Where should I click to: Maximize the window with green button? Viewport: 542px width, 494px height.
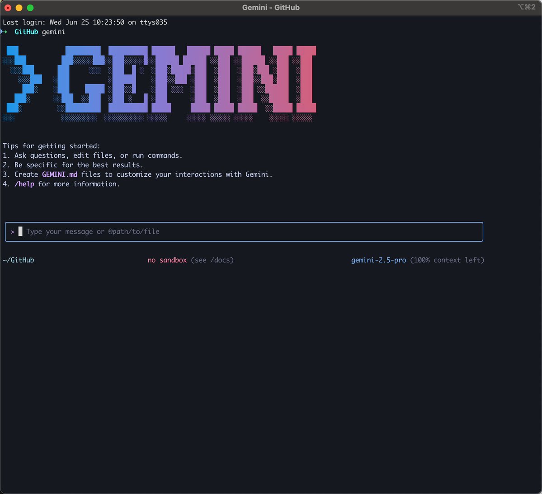point(30,8)
